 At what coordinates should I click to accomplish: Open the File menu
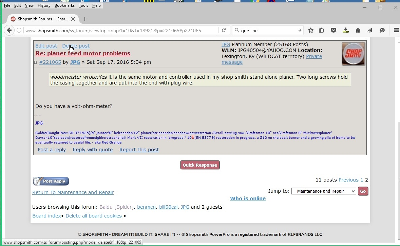pyautogui.click(x=7, y=5)
